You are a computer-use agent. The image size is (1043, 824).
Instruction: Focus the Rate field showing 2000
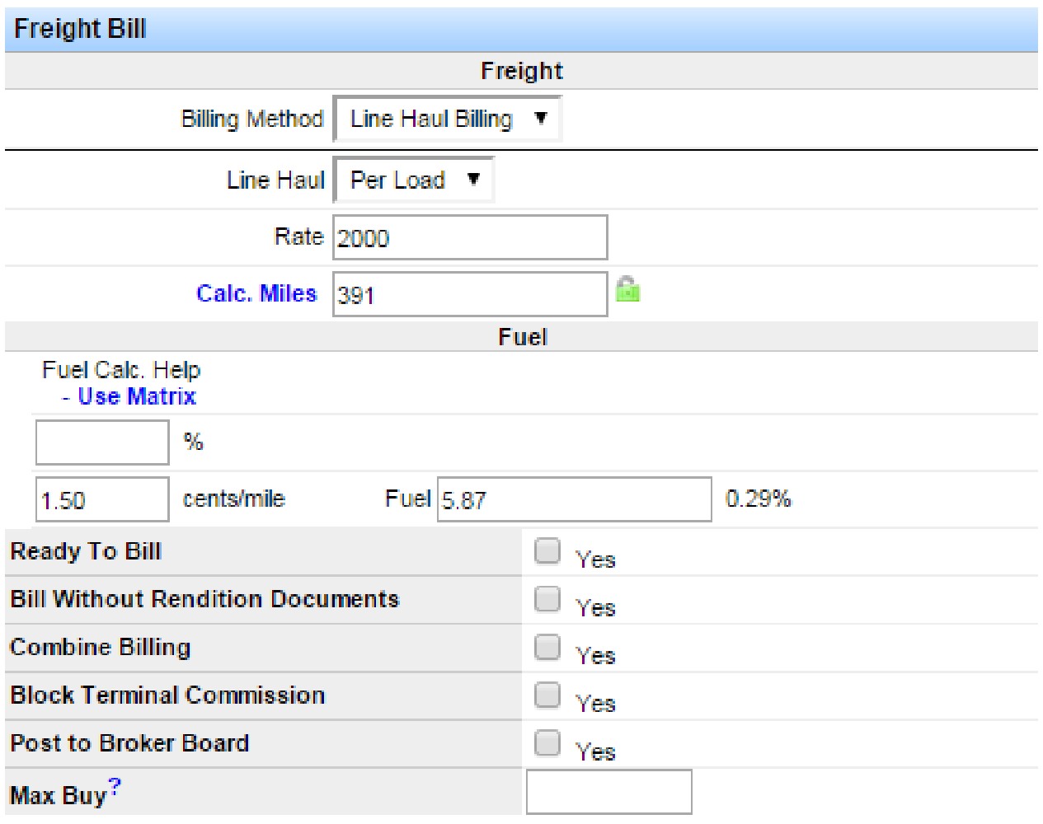[x=470, y=237]
